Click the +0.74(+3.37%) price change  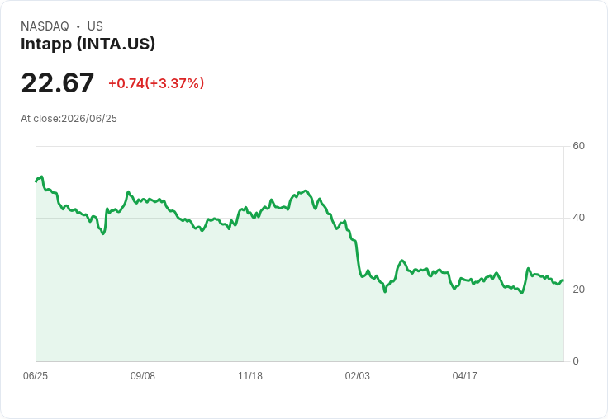(x=156, y=83)
